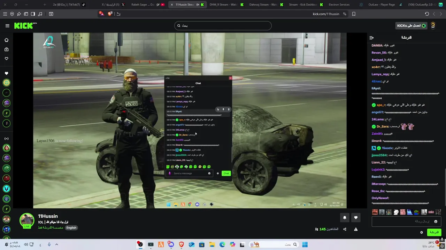Share the stream via share icon
446x250 pixels.
click(x=345, y=229)
